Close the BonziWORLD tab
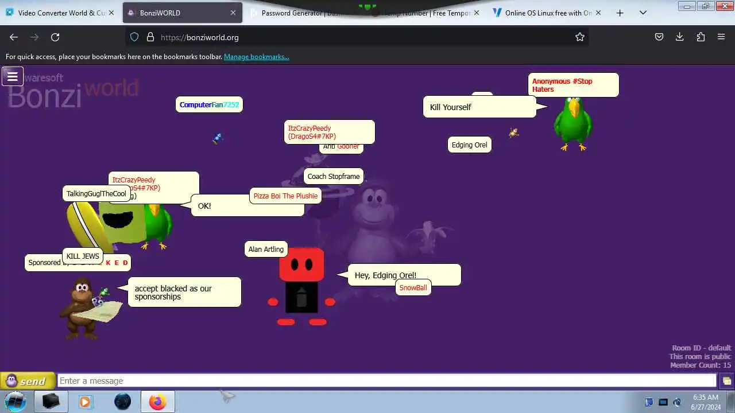This screenshot has width=735, height=413. pyautogui.click(x=233, y=13)
